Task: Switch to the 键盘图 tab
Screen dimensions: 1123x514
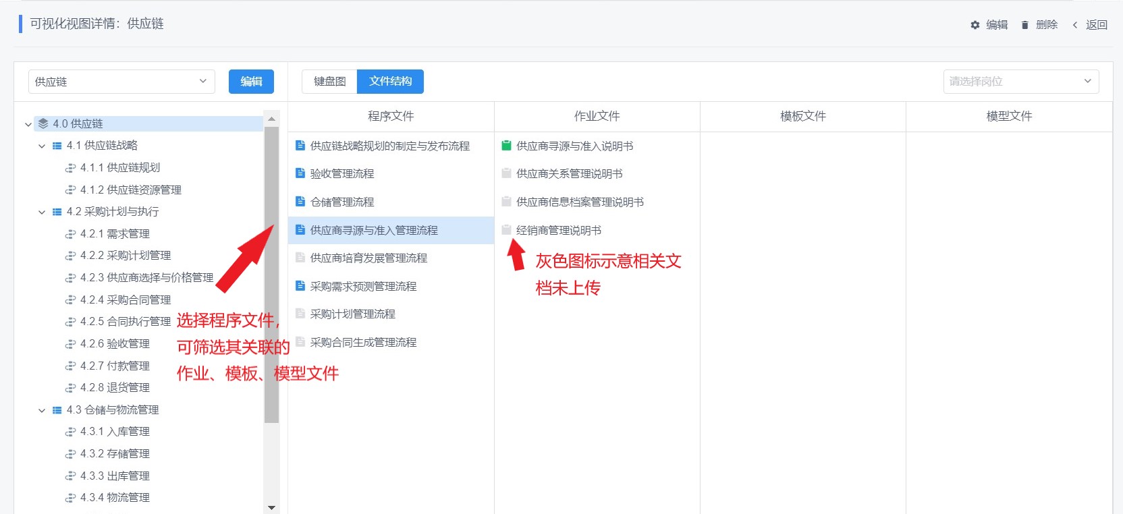Action: click(x=329, y=82)
